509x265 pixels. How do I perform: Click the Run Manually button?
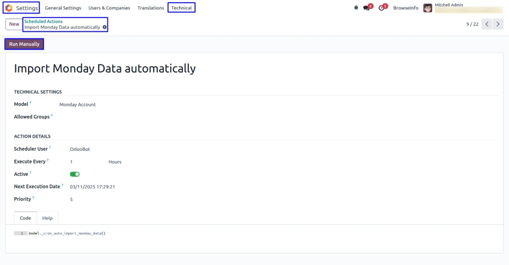pyautogui.click(x=24, y=44)
